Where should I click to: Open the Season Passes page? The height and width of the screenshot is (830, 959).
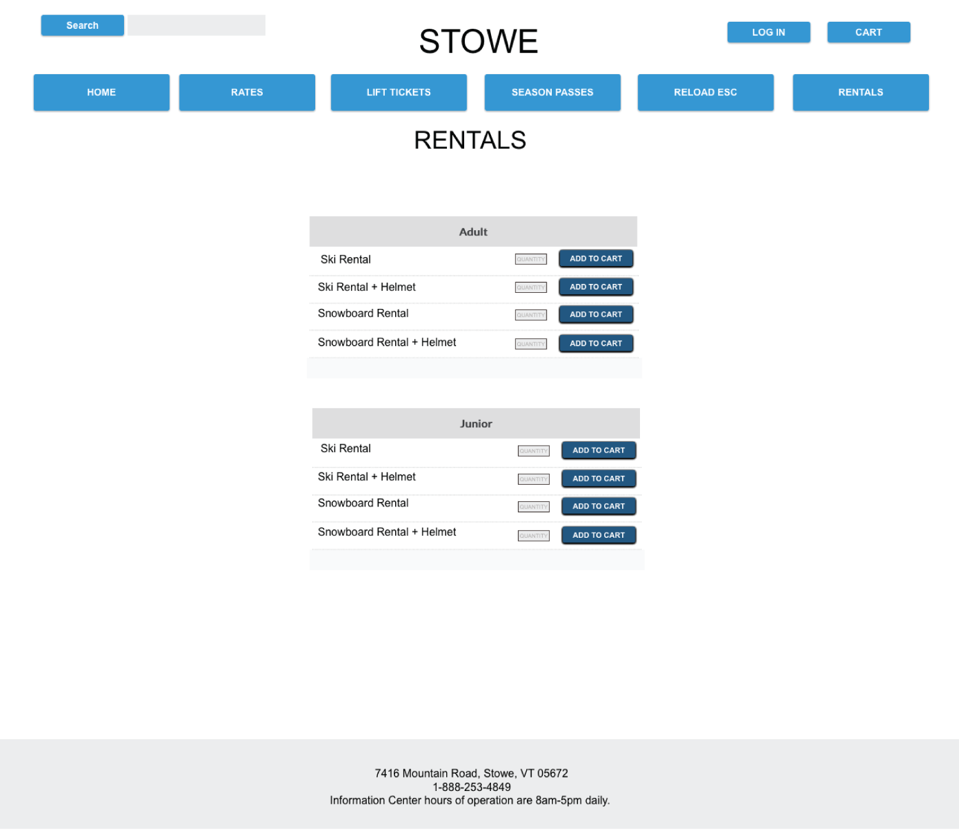552,93
